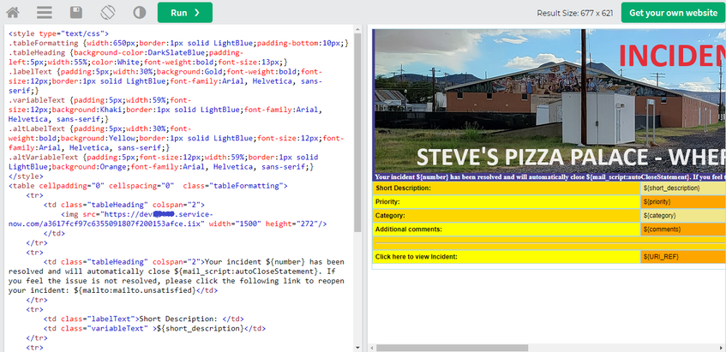
Task: Click the ${URI_REF} value cell
Action: 683,257
